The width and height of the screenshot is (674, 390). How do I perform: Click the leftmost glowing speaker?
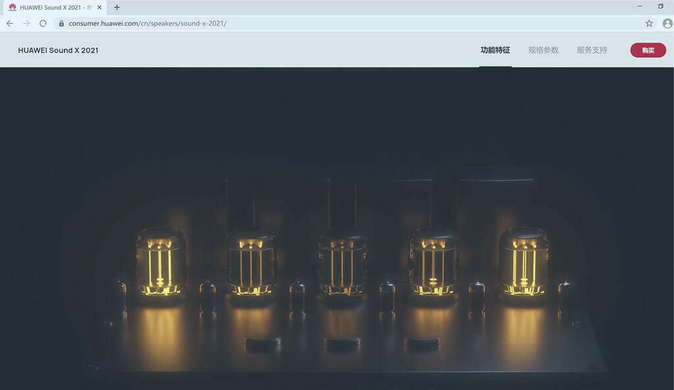pyautogui.click(x=161, y=262)
